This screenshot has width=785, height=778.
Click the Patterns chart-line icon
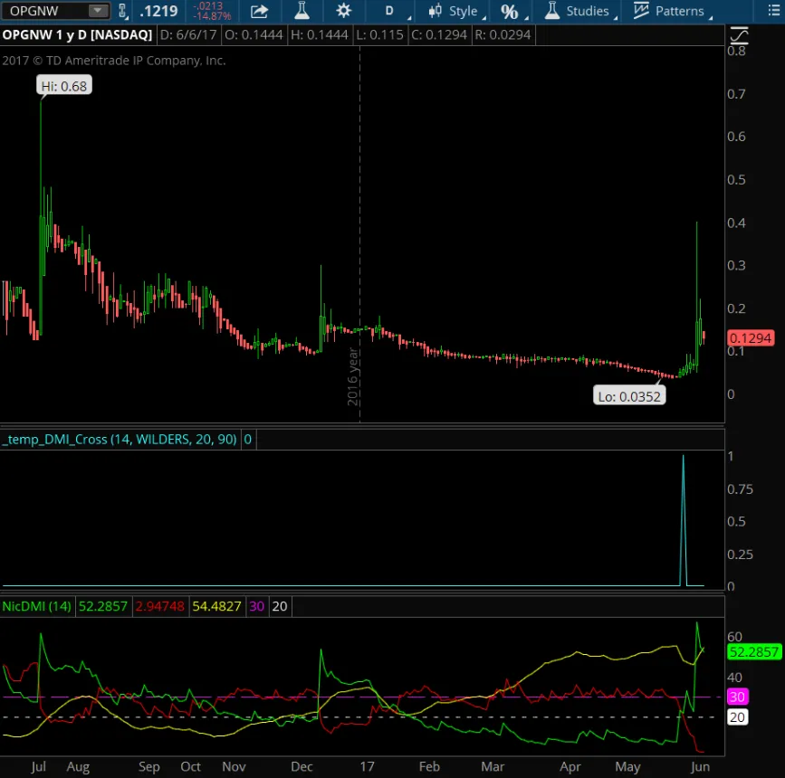641,11
